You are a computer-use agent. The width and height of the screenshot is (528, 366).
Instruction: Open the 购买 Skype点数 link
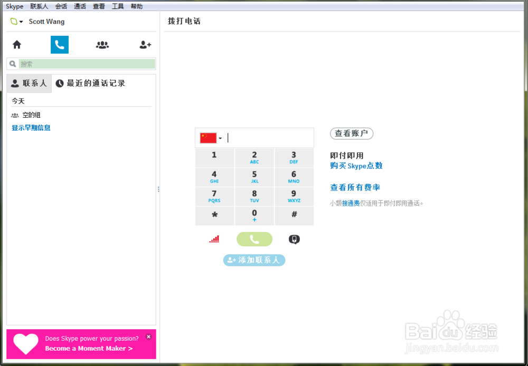pyautogui.click(x=356, y=166)
